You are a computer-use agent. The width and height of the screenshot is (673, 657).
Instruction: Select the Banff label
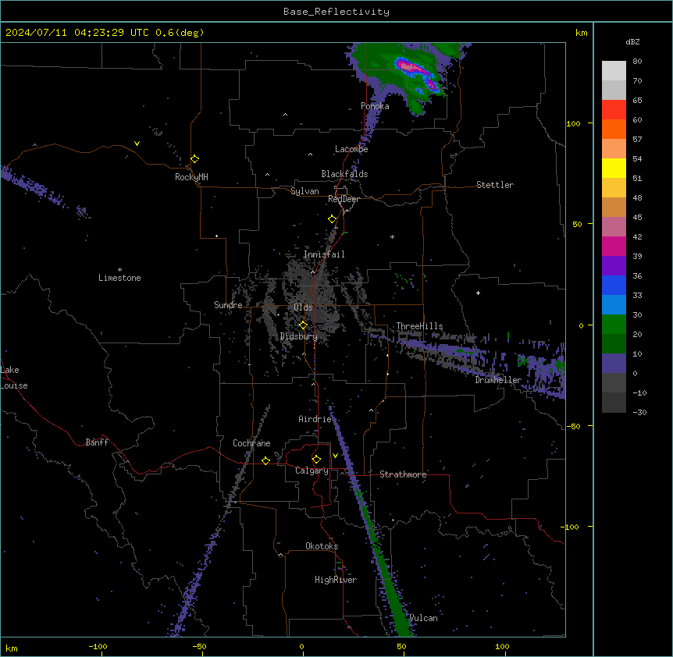97,442
